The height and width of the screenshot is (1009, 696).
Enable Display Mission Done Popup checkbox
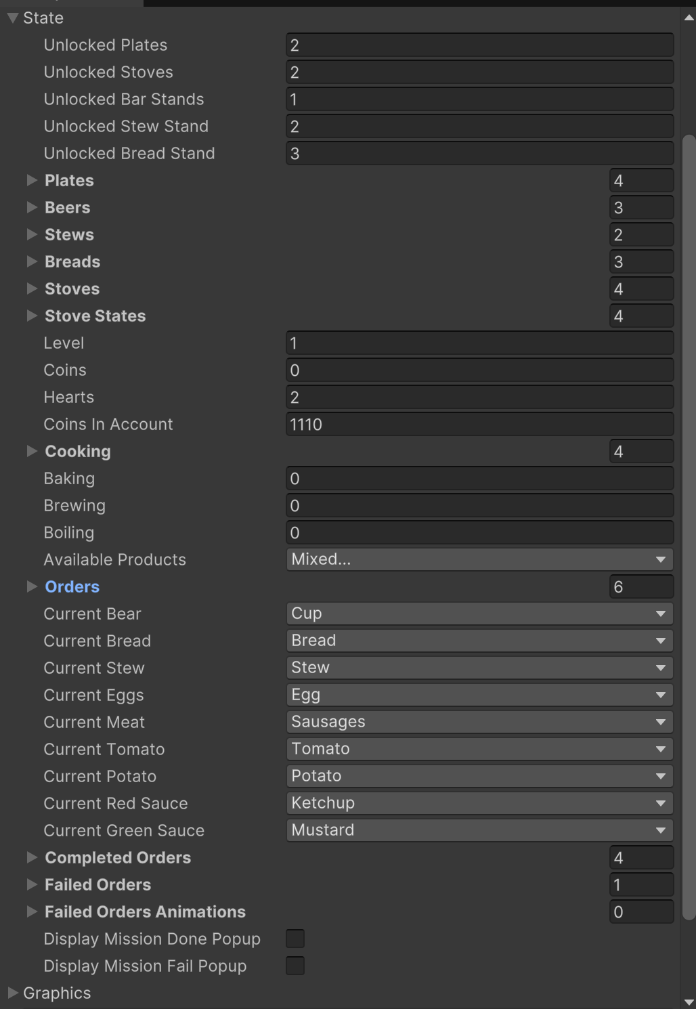pyautogui.click(x=295, y=939)
